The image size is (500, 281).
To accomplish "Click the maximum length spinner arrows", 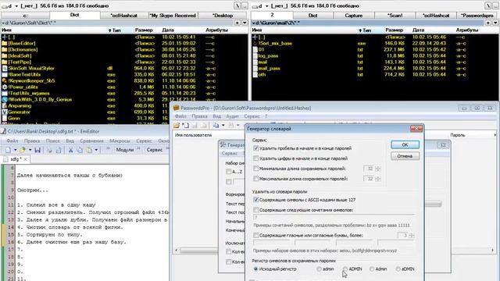I will tap(378, 179).
